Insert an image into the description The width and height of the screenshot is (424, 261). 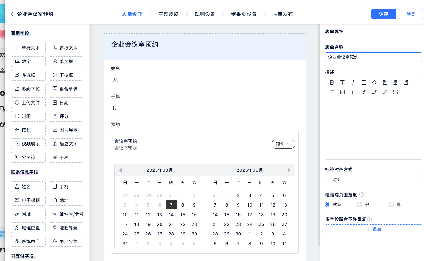343,92
